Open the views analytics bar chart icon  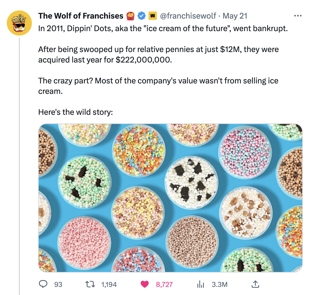[x=201, y=284]
